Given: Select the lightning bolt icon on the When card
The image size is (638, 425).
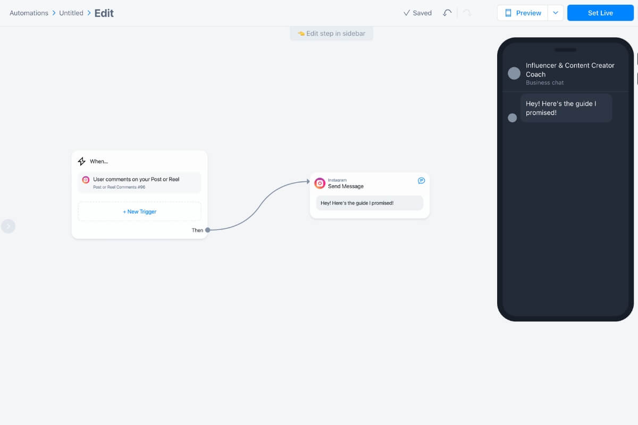Looking at the screenshot, I should click(81, 161).
